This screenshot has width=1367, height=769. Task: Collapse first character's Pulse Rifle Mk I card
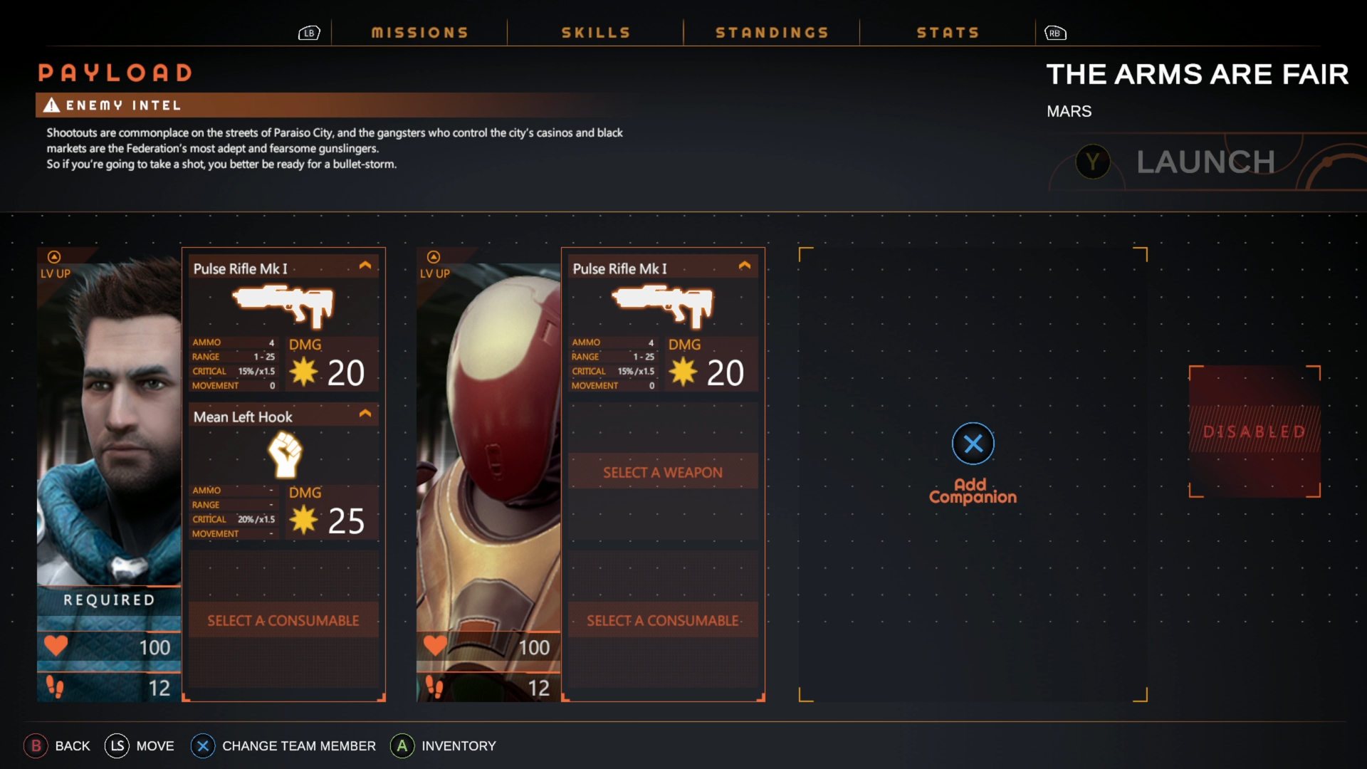tap(365, 266)
